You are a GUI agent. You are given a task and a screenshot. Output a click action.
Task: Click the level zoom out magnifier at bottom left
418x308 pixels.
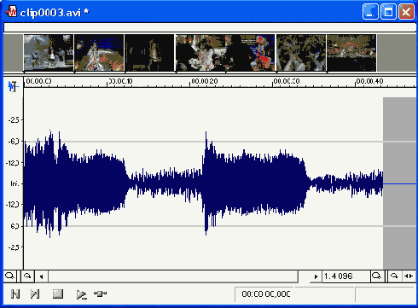[10, 276]
